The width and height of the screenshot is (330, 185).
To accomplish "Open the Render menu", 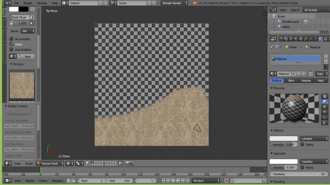I will tap(28, 3).
